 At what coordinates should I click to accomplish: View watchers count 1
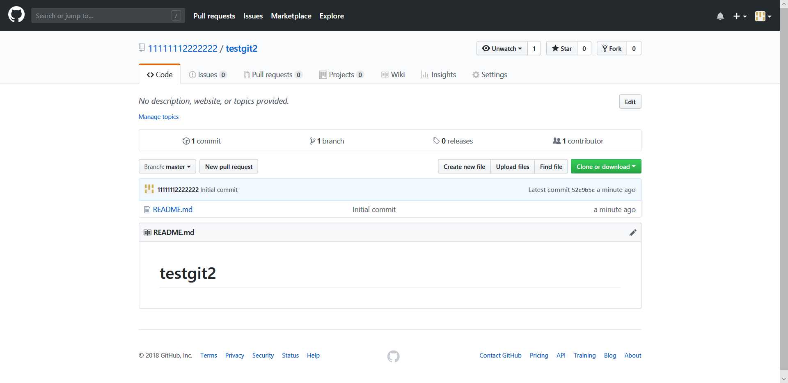click(x=534, y=48)
